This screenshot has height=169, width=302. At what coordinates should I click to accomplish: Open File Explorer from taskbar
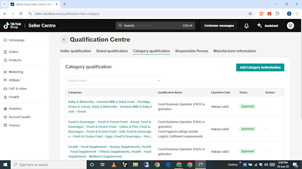(x=135, y=165)
